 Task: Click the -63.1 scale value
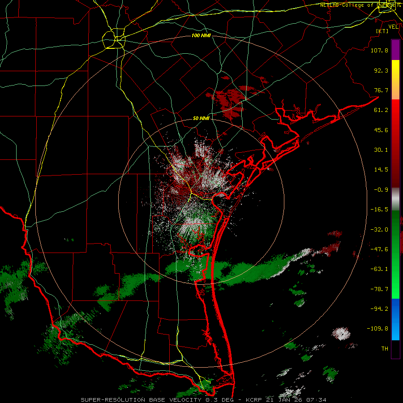click(379, 269)
